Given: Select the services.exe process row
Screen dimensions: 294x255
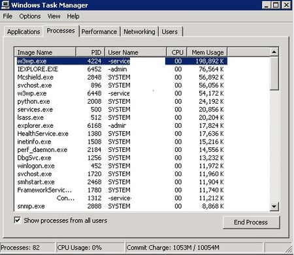Looking at the screenshot, I should click(122, 110).
